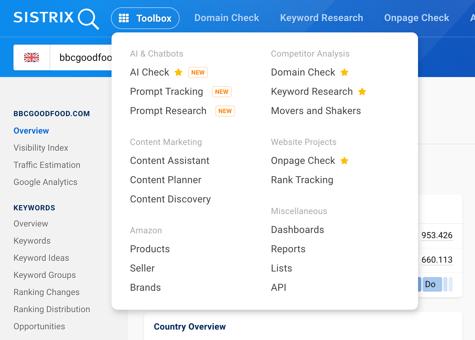This screenshot has width=475, height=340.
Task: Open Amazon Products menu item
Action: pyautogui.click(x=150, y=249)
